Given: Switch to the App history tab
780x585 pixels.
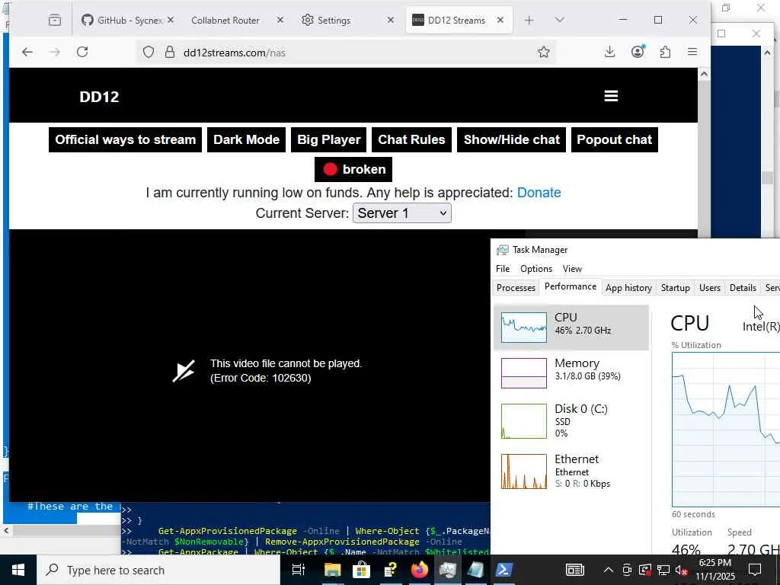Looking at the screenshot, I should 628,288.
